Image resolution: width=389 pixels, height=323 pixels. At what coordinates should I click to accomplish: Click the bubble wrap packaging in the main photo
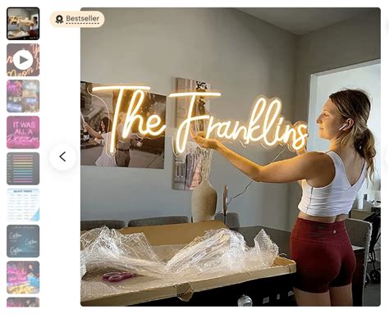click(x=175, y=254)
